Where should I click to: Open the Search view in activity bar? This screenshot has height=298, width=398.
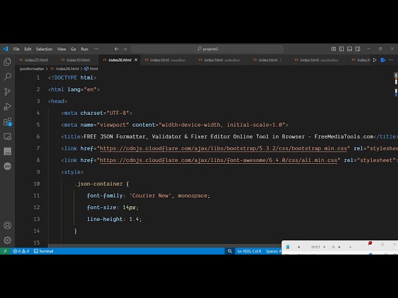point(7,76)
